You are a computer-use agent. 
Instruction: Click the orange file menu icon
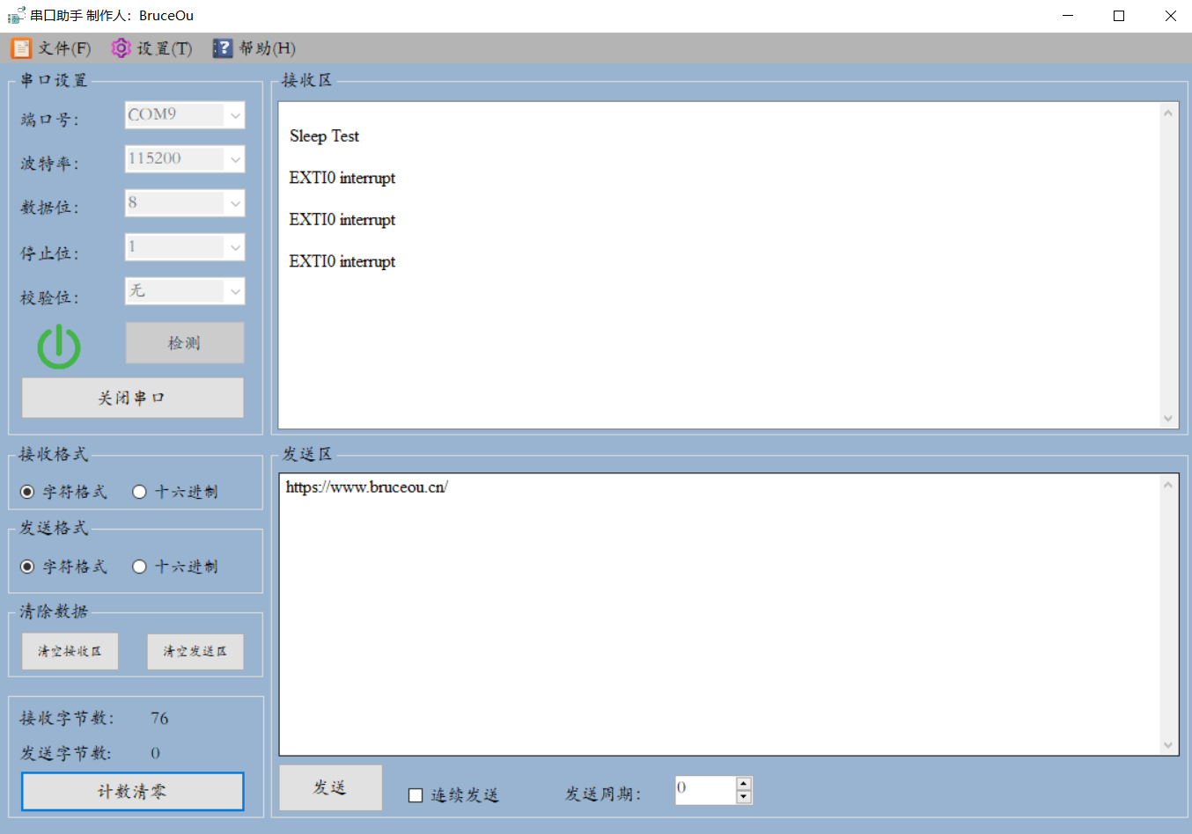coord(21,48)
